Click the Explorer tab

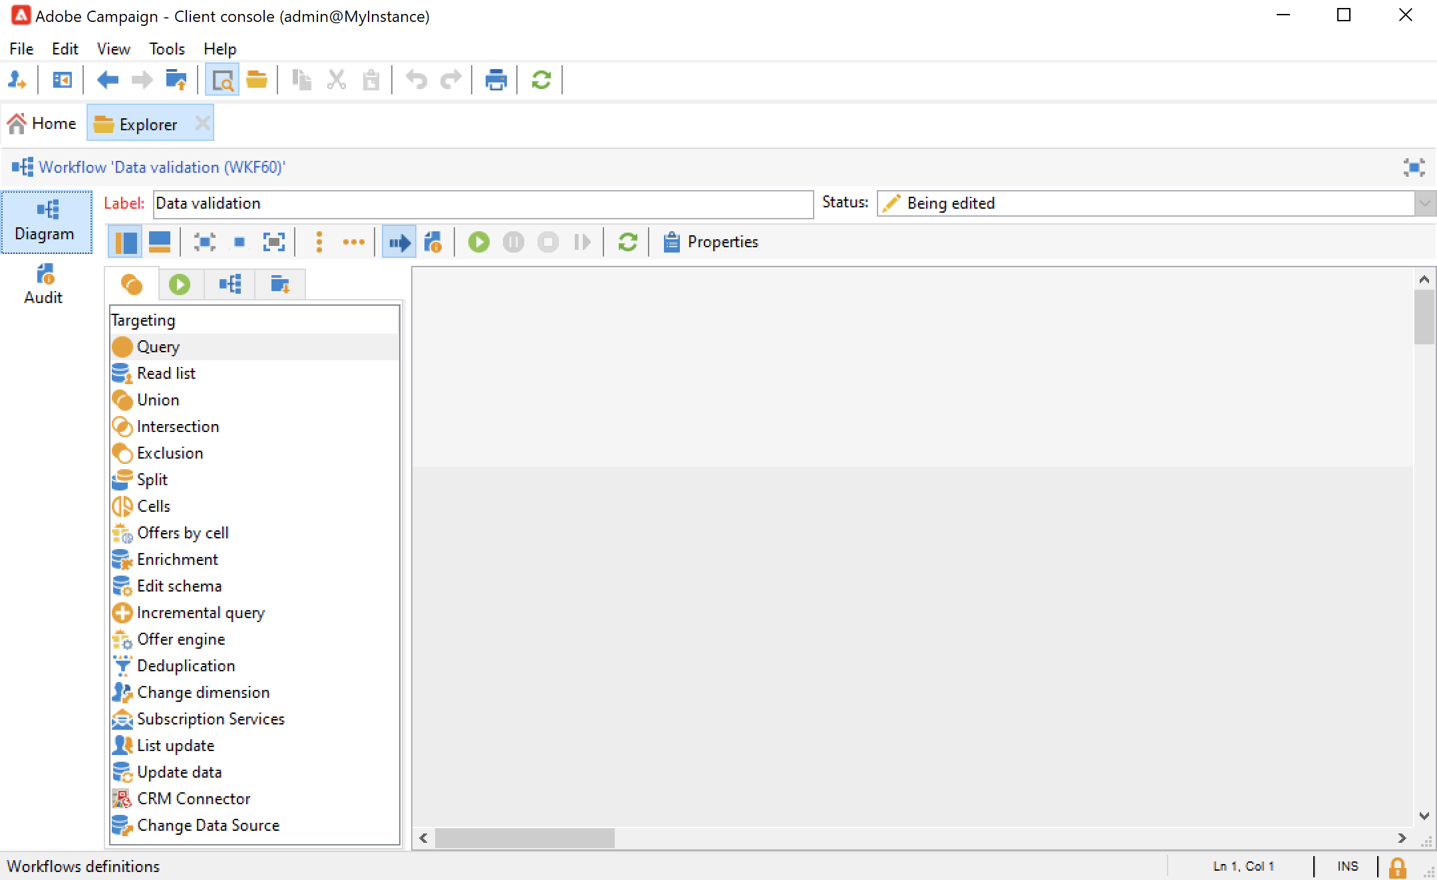pos(148,124)
